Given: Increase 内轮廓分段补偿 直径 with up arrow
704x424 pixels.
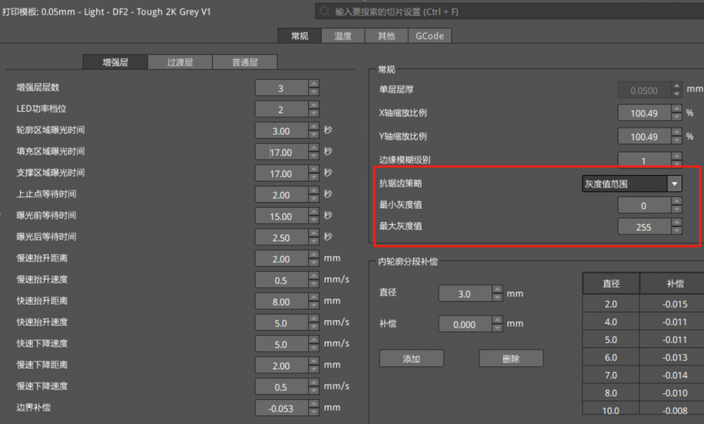Looking at the screenshot, I should [x=497, y=289].
